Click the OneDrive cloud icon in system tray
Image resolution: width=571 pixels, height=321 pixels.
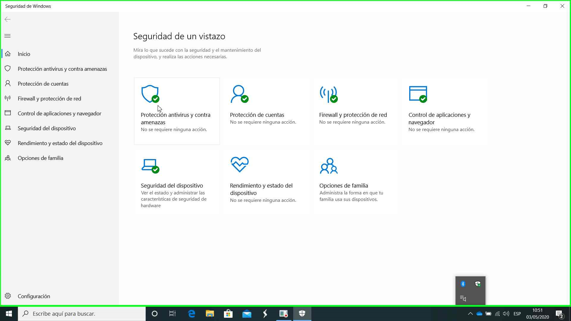[x=479, y=314]
